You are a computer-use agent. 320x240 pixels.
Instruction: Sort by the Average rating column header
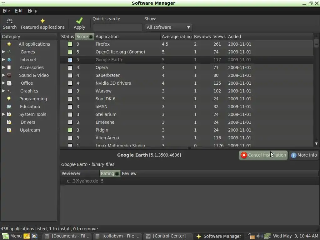coord(177,37)
